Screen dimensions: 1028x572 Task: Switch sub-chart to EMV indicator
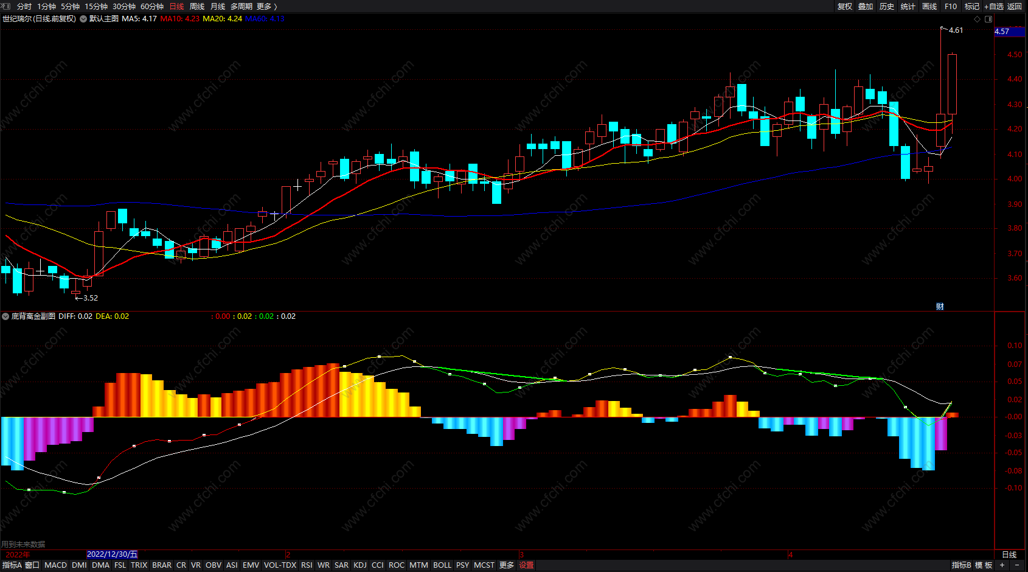(251, 565)
